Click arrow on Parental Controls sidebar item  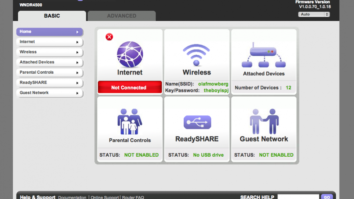[x=77, y=73]
